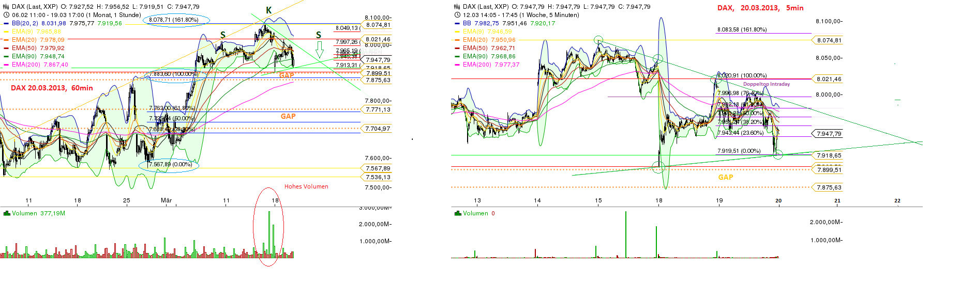Click the 19 date label on the 5min time axis
This screenshot has height=283, width=960.
tap(719, 200)
